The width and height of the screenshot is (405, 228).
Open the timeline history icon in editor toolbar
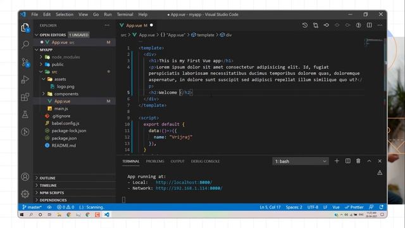tap(305, 25)
